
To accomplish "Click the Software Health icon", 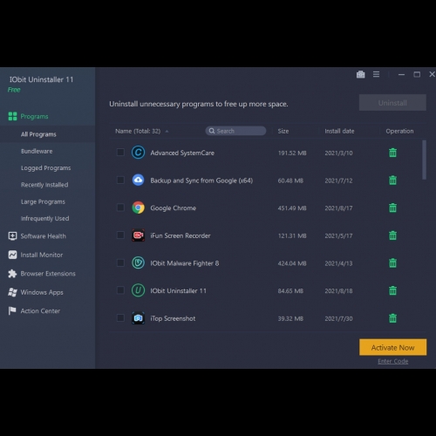I will tap(12, 236).
